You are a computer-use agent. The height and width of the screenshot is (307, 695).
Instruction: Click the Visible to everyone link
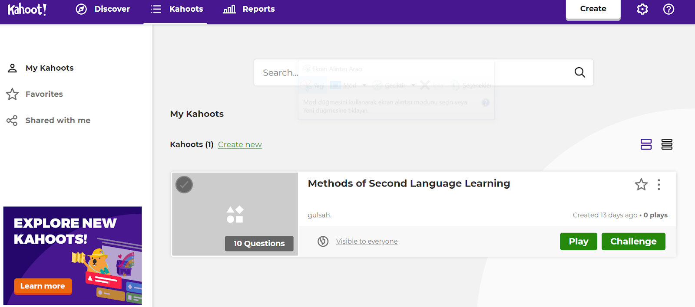(x=367, y=242)
